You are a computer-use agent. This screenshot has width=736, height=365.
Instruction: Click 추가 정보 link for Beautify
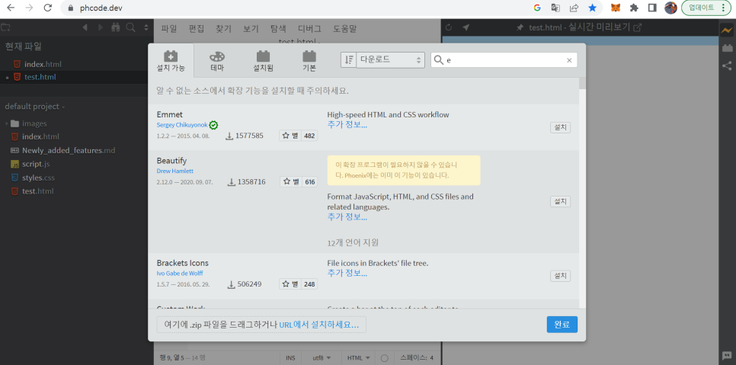coord(347,216)
